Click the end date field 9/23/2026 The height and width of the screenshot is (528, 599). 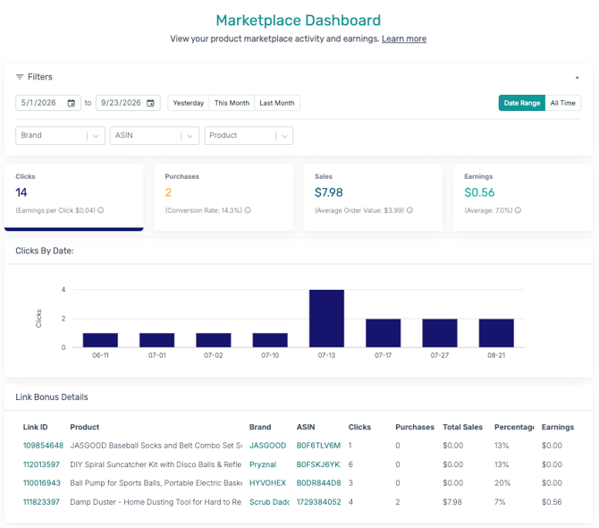pyautogui.click(x=128, y=103)
